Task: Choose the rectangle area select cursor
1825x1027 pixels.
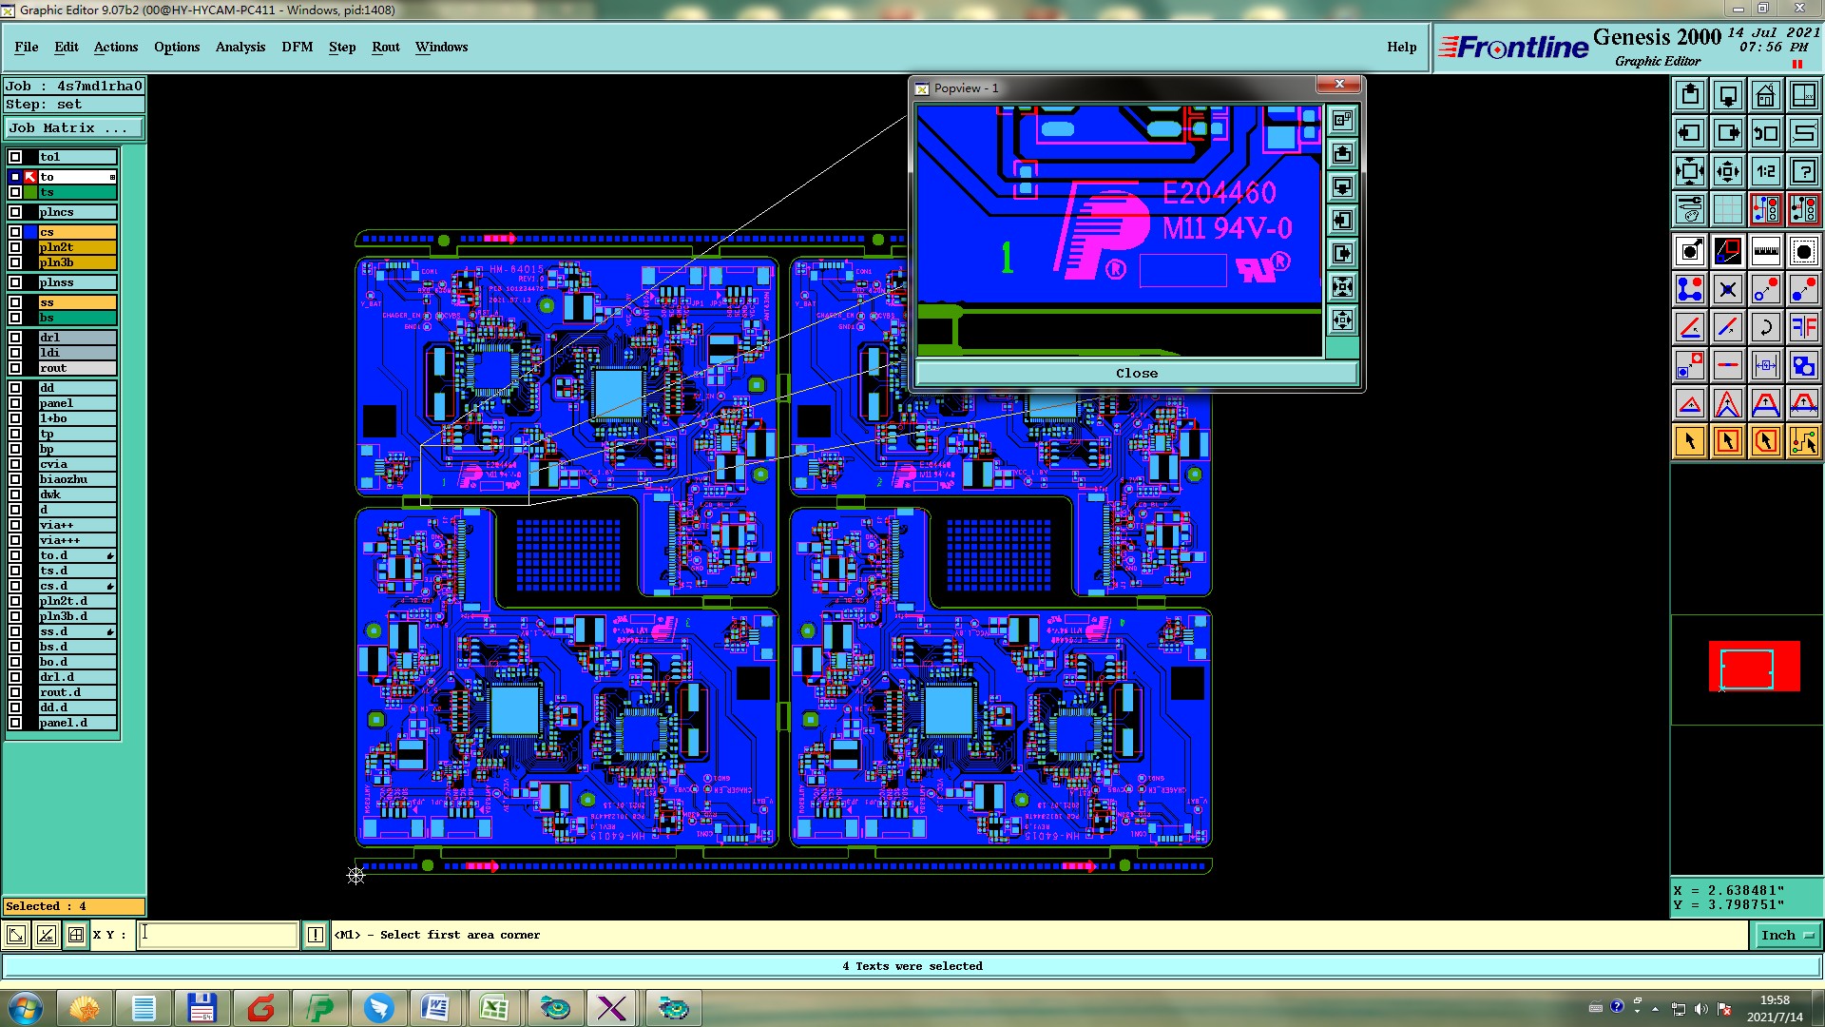Action: point(1727,441)
